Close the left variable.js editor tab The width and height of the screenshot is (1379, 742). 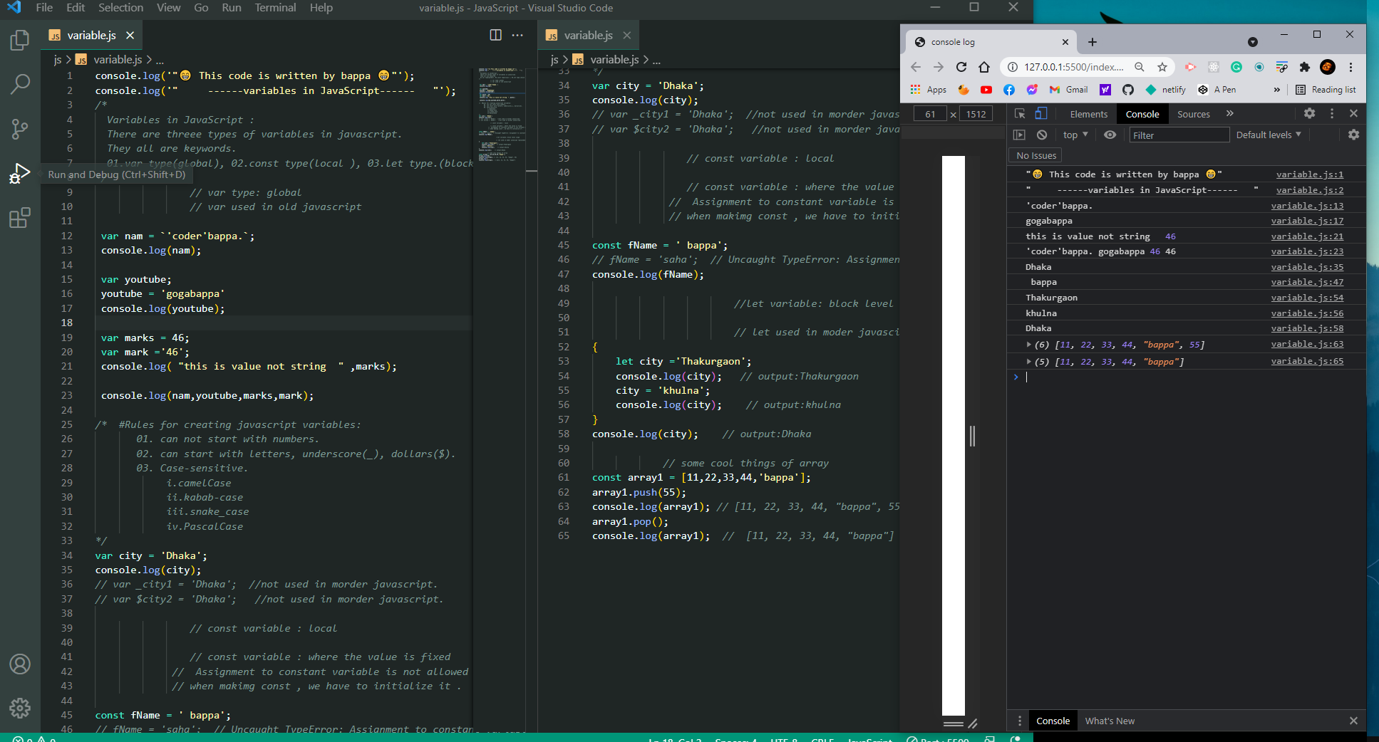(x=130, y=35)
